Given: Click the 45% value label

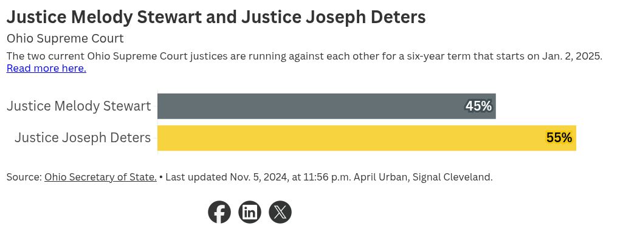Looking at the screenshot, I should pos(478,106).
